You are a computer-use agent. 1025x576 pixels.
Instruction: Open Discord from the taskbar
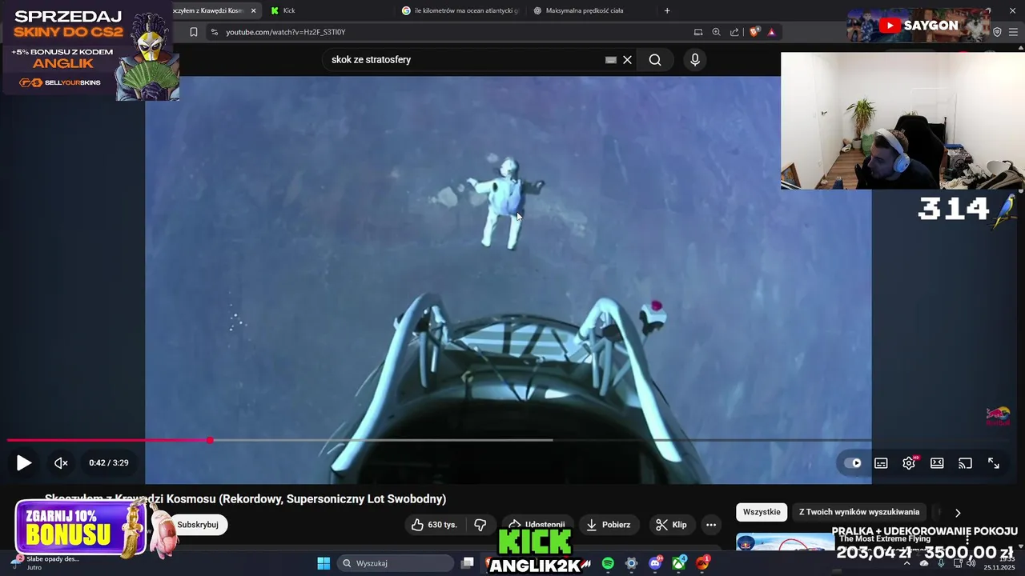click(655, 563)
